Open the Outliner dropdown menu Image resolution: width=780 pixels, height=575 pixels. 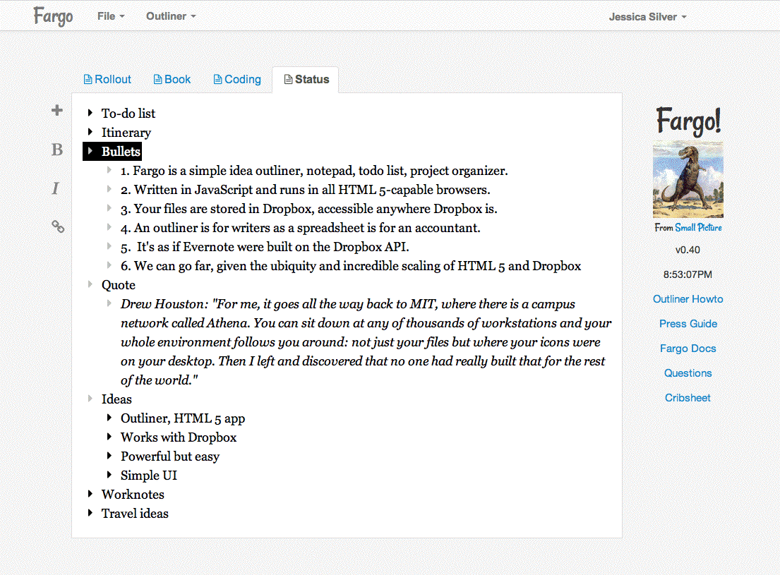click(171, 16)
